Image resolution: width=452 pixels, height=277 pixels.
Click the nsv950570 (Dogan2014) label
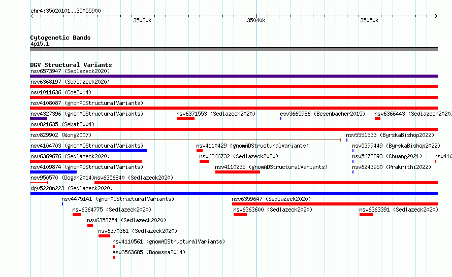click(62, 178)
